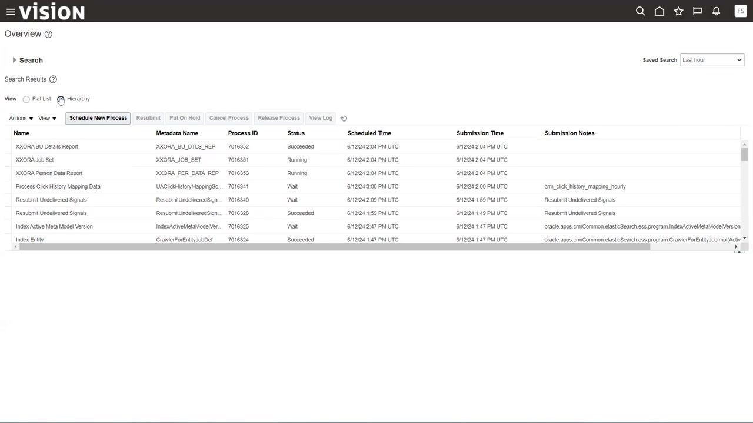
Task: Expand the Search section
Action: pyautogui.click(x=15, y=60)
